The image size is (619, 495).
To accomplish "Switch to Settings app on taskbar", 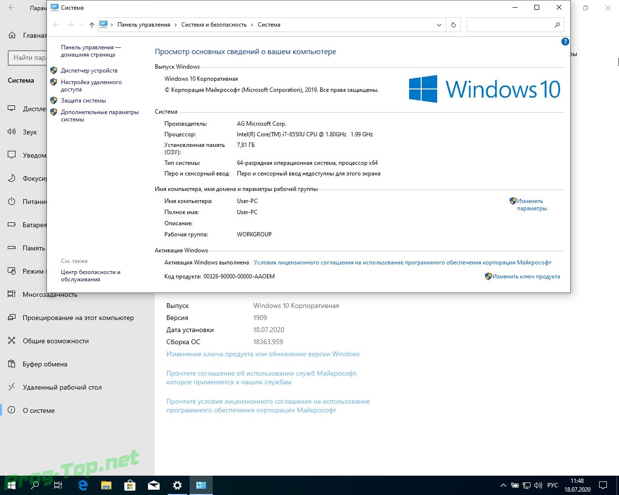I will [x=177, y=485].
